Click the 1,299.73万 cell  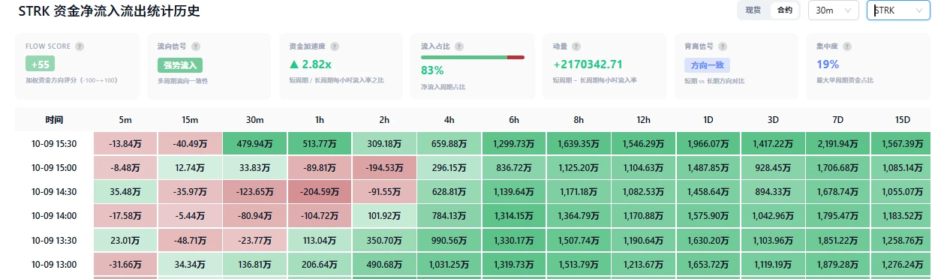tap(514, 143)
